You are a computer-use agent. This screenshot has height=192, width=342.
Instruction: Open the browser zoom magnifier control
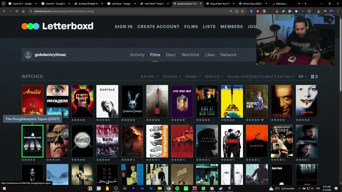231,11
